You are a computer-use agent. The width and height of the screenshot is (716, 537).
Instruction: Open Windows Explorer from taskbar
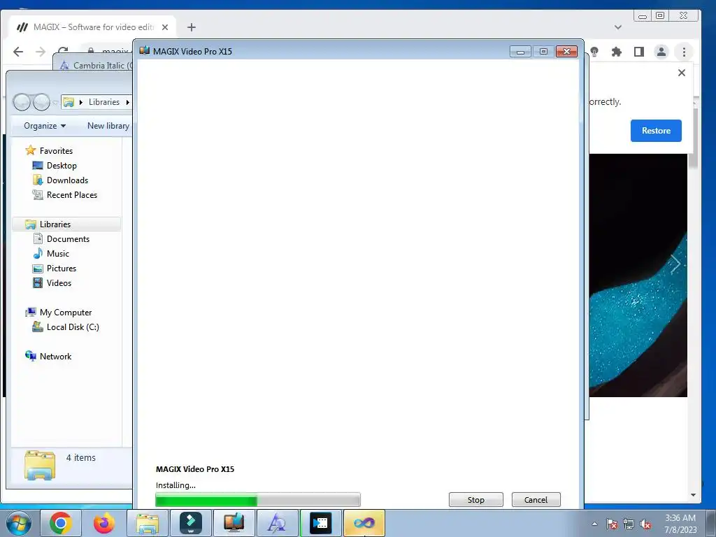point(148,523)
